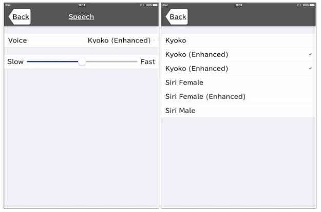Click chevron beside Kyoko (Enhanced) voice value
The image size is (321, 212).
pyautogui.click(x=154, y=40)
